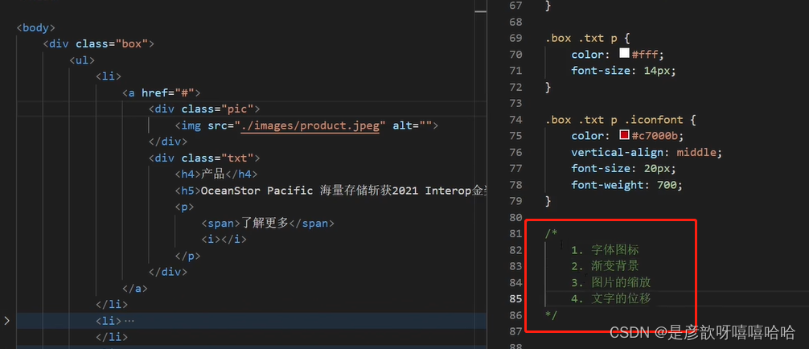Click the empty <i></i> tag
Viewport: 809px width, 349px height.
coord(224,240)
